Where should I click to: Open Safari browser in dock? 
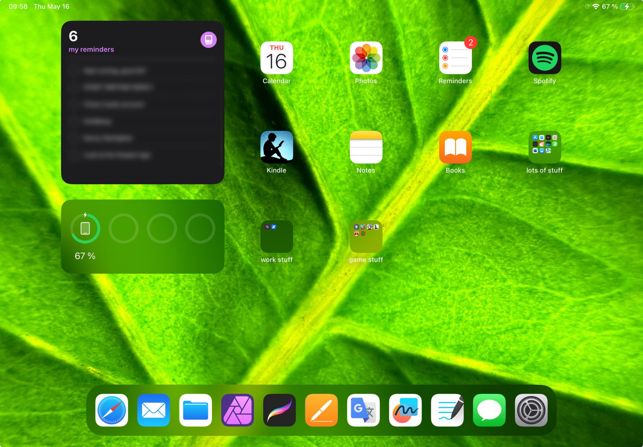coord(112,410)
